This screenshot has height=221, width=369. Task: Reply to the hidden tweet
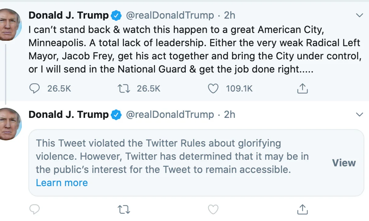(x=35, y=209)
